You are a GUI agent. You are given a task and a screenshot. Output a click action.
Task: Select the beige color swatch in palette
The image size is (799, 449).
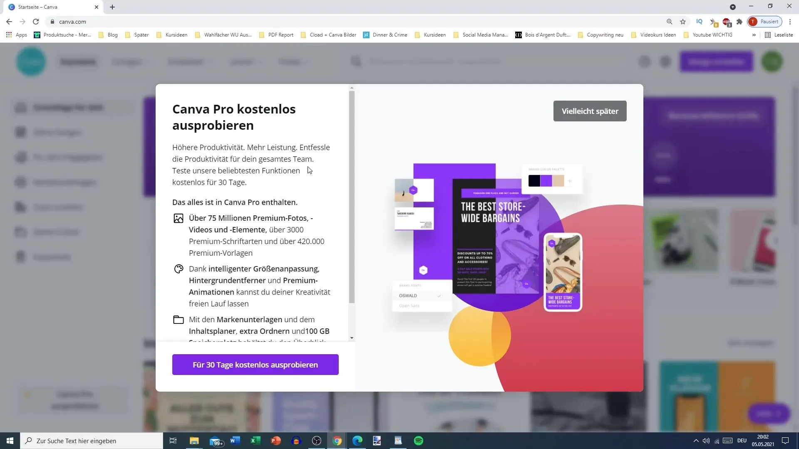(558, 181)
